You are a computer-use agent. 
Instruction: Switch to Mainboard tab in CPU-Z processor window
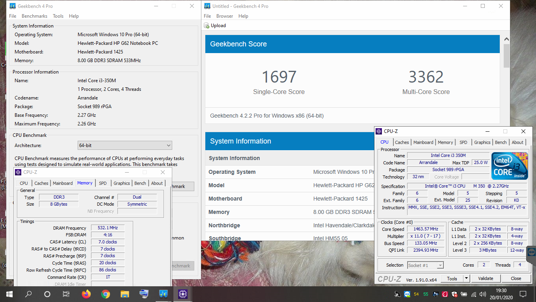pyautogui.click(x=423, y=142)
